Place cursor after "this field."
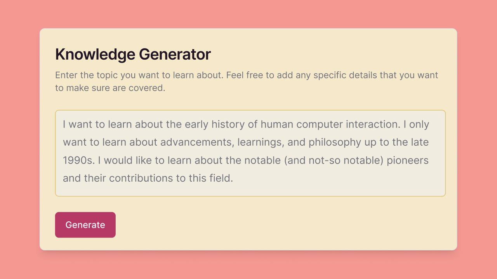Image resolution: width=497 pixels, height=279 pixels. [233, 178]
